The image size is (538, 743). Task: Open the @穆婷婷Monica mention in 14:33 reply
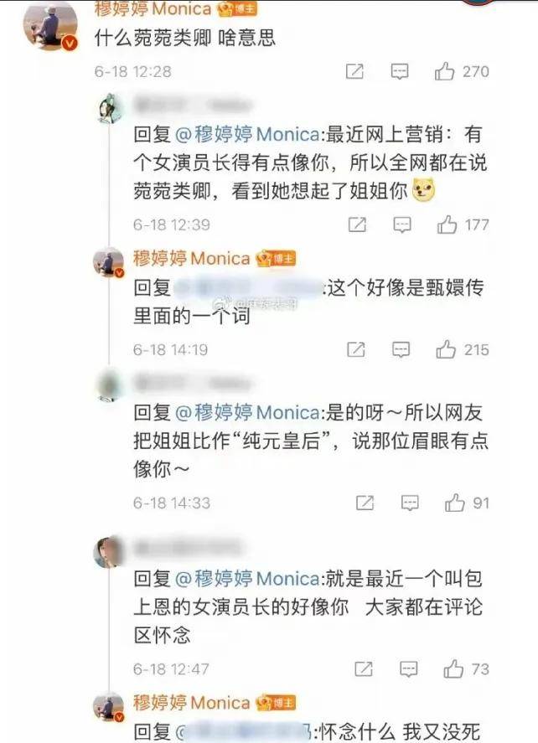[247, 413]
